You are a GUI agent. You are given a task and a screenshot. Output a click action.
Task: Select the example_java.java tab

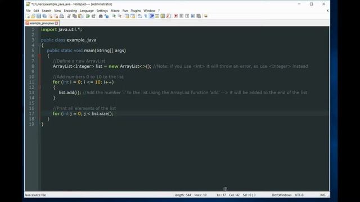click(x=42, y=23)
